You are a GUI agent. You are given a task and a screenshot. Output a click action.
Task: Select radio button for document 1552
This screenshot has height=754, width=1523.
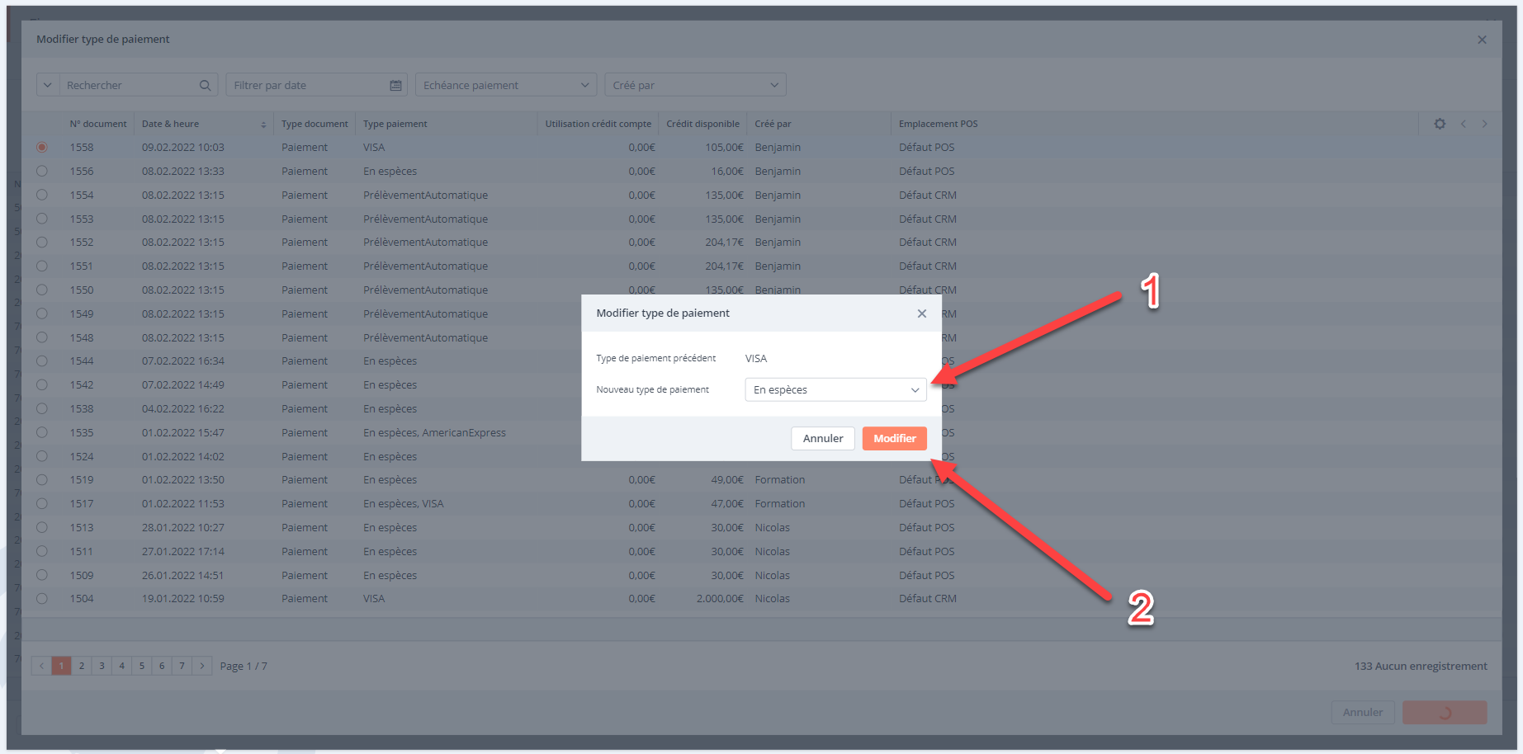coord(42,243)
